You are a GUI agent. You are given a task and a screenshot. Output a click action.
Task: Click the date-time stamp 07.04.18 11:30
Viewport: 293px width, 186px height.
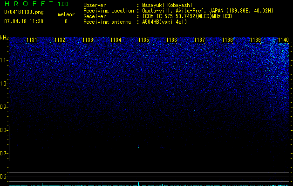(x=24, y=21)
